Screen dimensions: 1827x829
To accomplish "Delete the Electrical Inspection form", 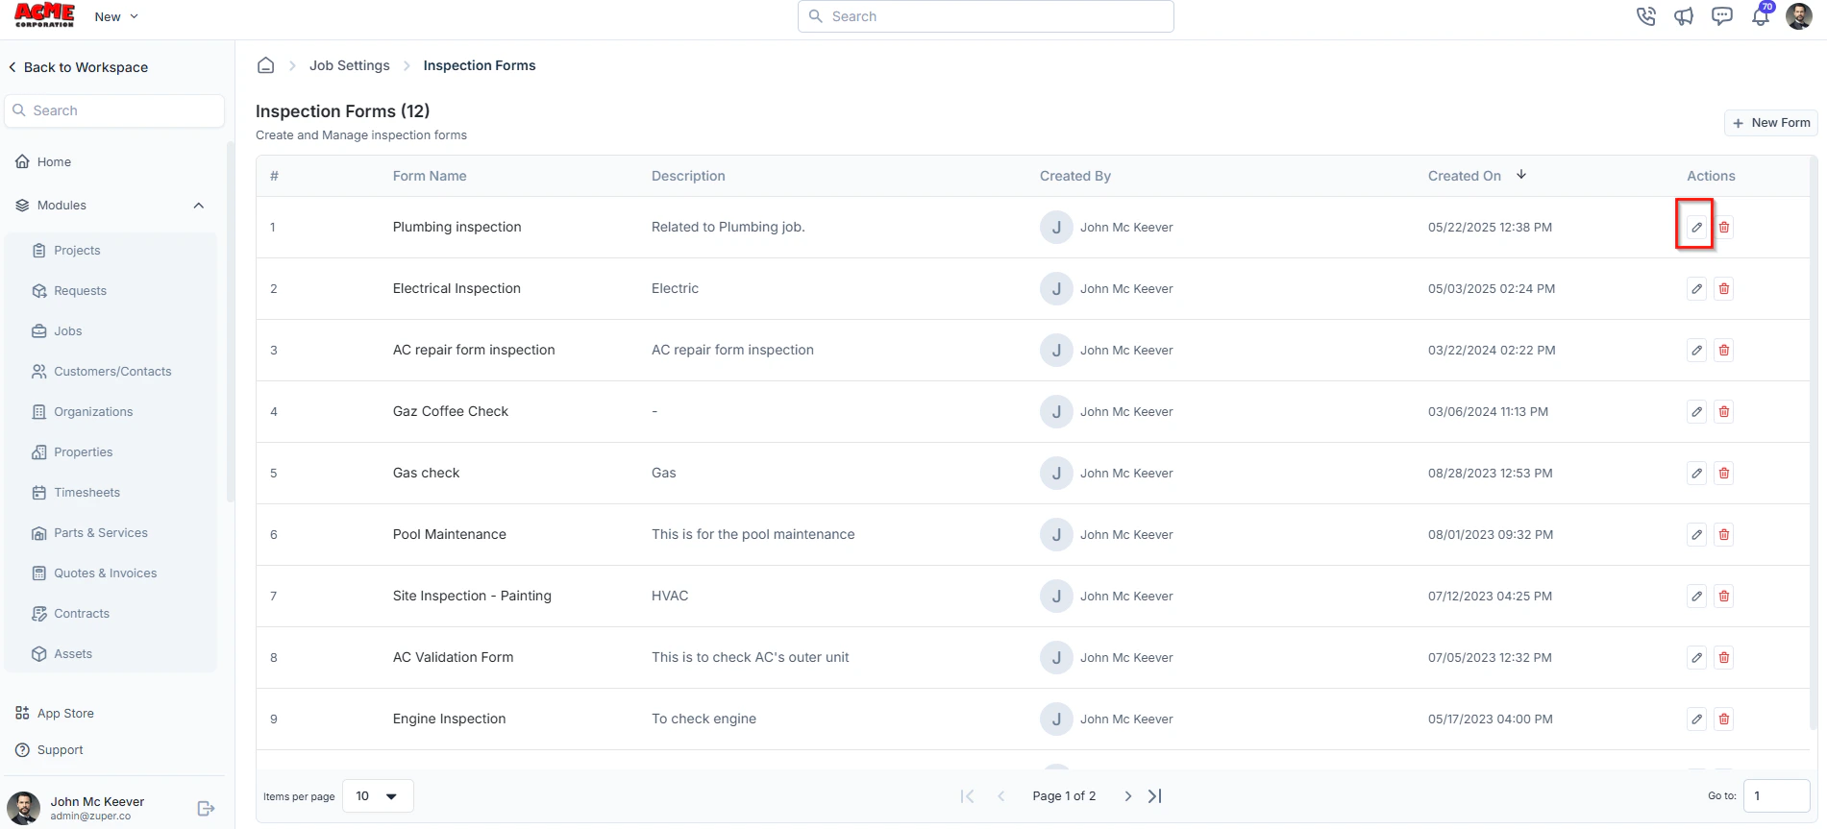I will coord(1724,289).
